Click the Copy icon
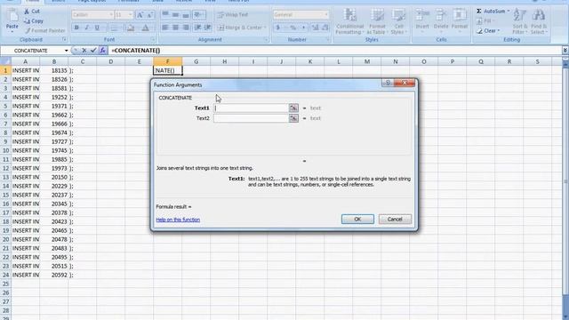This screenshot has height=320, width=569. (27, 21)
